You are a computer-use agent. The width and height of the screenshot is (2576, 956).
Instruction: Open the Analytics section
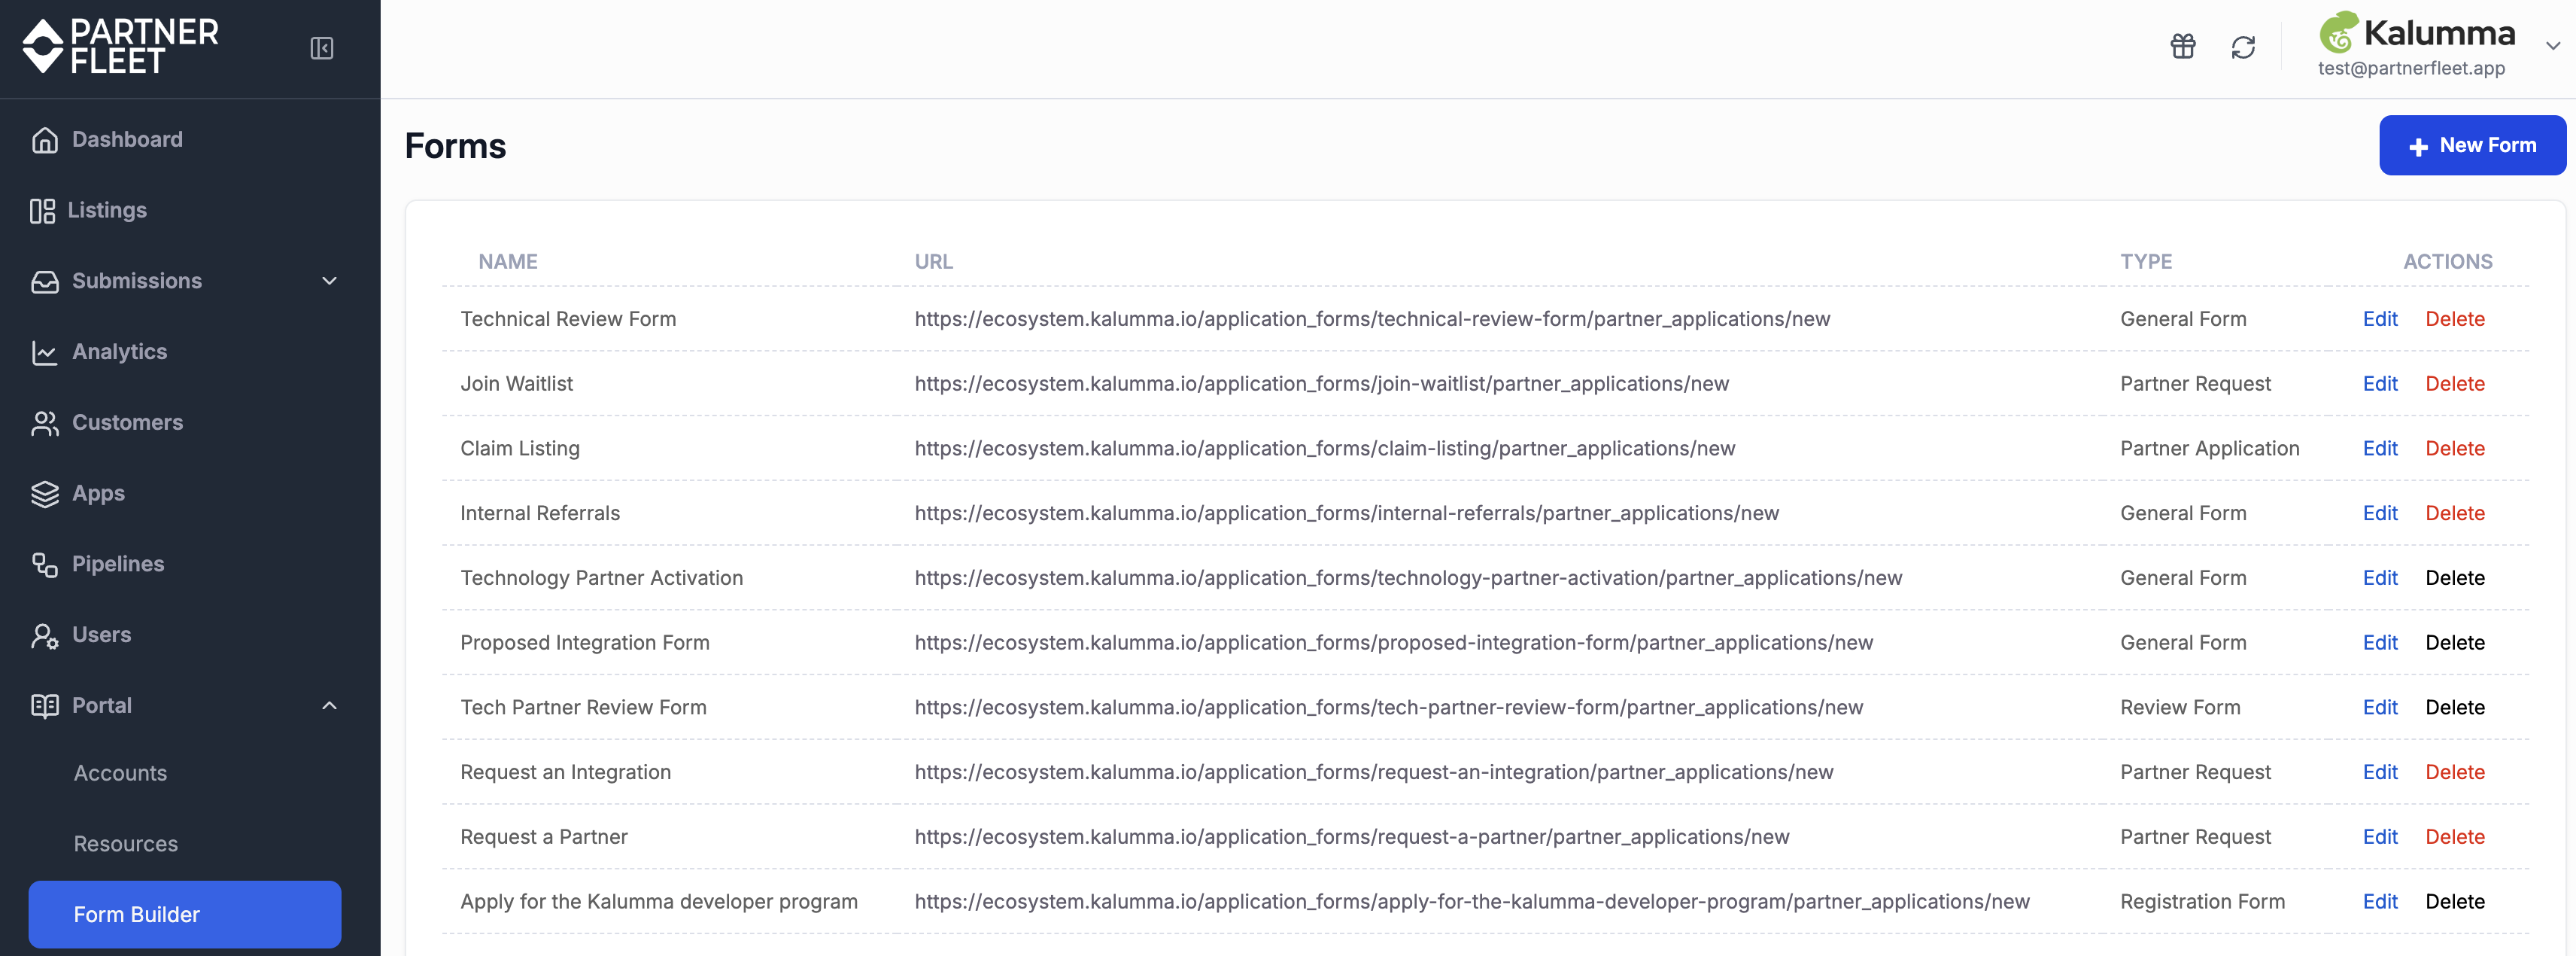(x=120, y=352)
